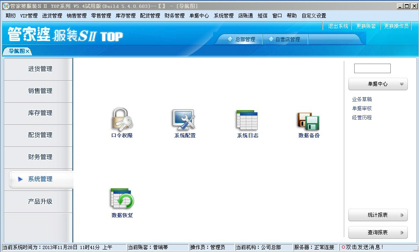This screenshot has height=252, width=419.
Task: Expand the 查询报表 panel
Action: (378, 232)
